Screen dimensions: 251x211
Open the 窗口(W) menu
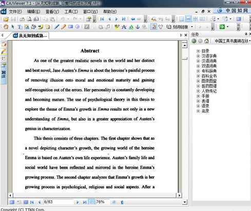click(x=90, y=12)
